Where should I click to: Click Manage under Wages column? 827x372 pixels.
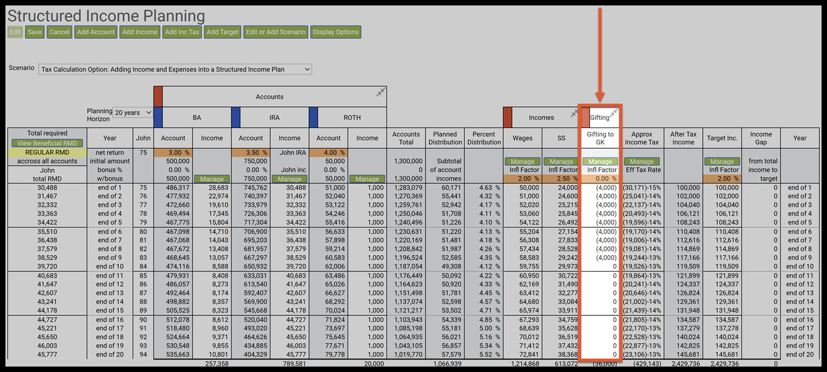pos(522,161)
